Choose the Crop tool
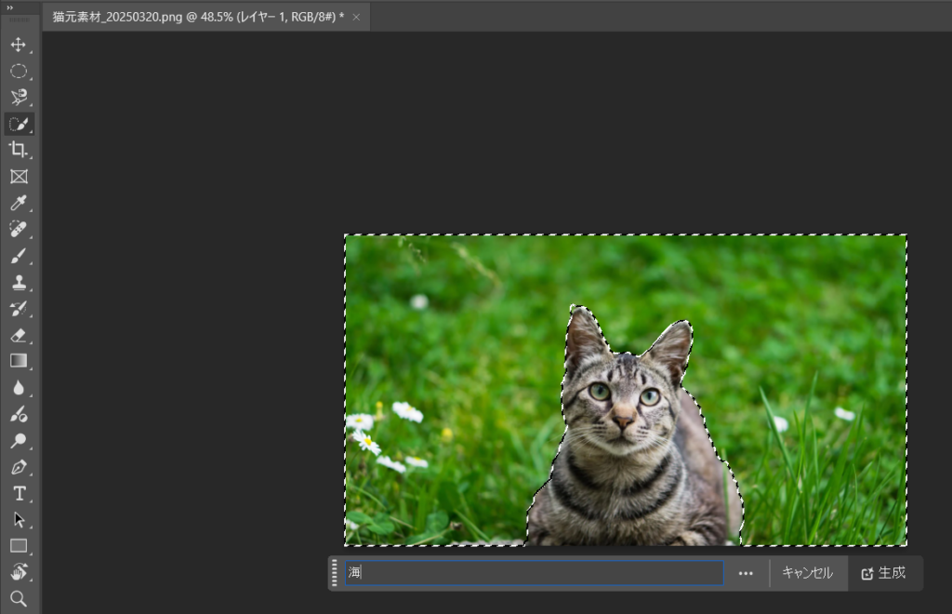The image size is (952, 614). tap(19, 150)
